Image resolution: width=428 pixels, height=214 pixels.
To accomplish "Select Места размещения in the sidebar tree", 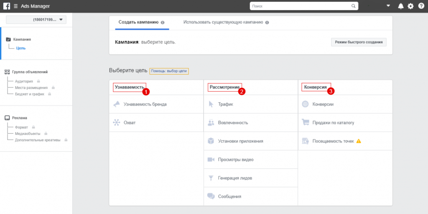I will point(31,88).
